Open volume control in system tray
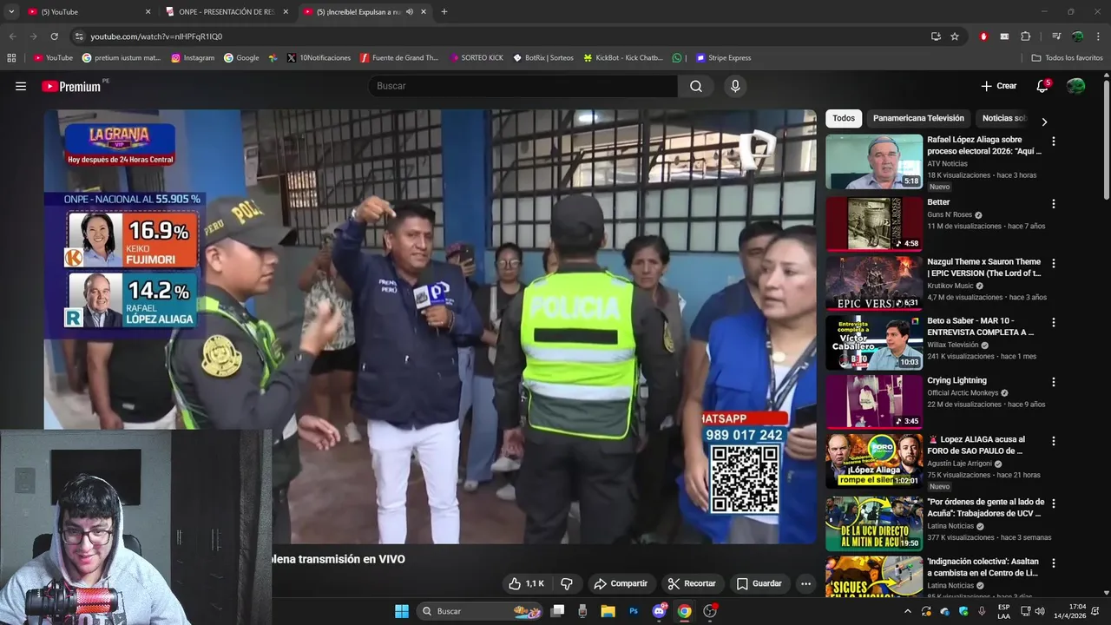1111x625 pixels. (x=1040, y=611)
